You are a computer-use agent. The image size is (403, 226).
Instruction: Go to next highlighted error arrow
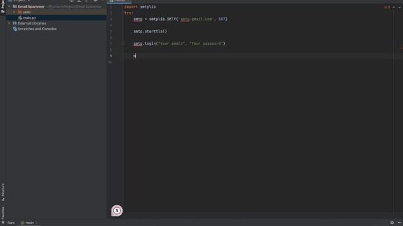click(399, 7)
